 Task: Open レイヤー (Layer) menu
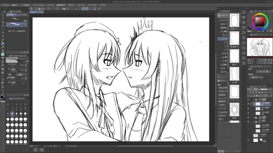(x=50, y=5)
